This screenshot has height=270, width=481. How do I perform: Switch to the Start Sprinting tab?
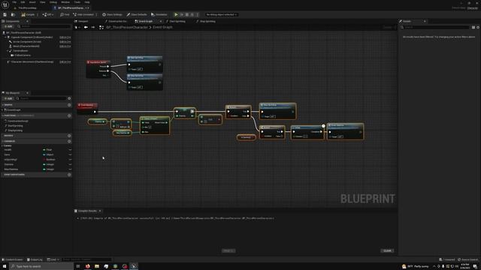[x=176, y=21]
